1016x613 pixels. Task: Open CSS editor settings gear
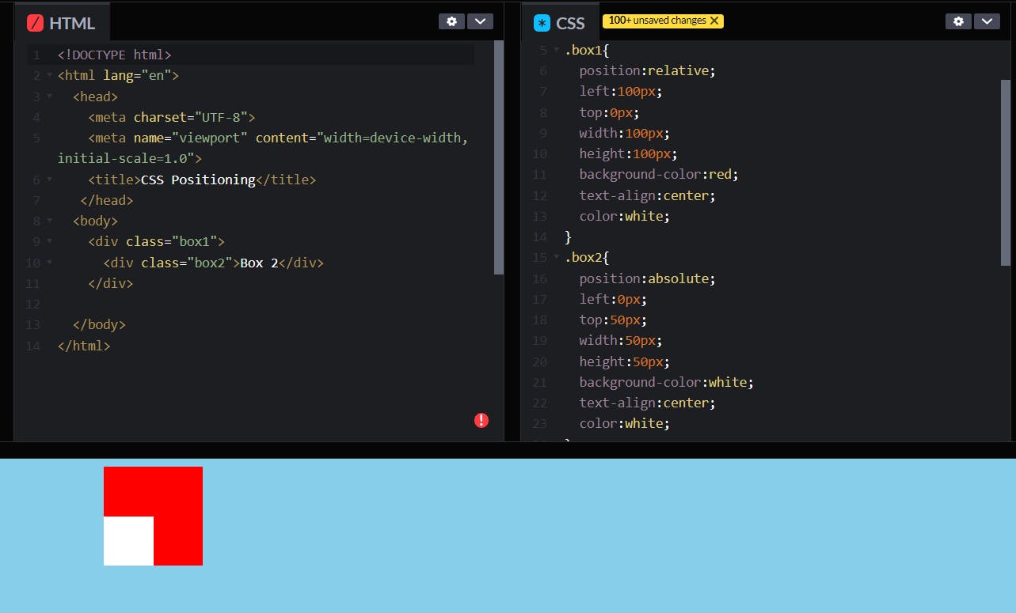coord(958,21)
